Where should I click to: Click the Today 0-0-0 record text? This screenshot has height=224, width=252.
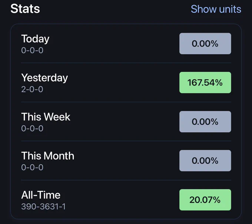(x=32, y=50)
